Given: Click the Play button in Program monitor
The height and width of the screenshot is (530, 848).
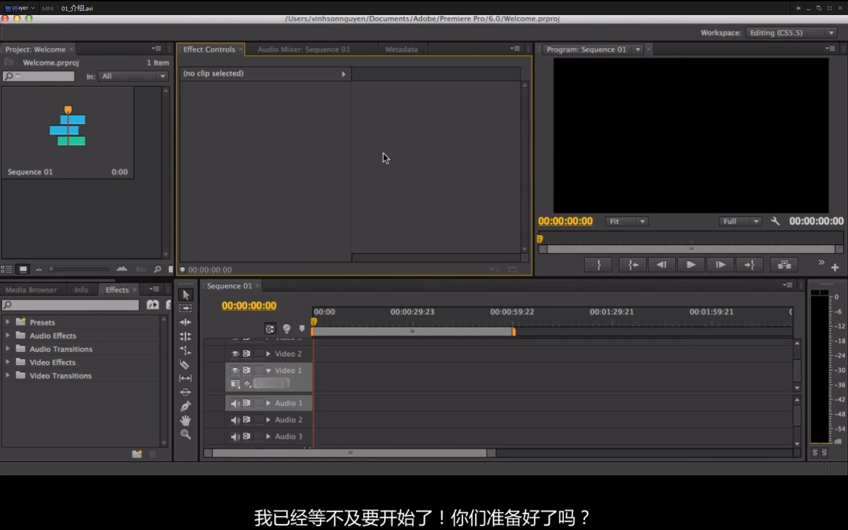Looking at the screenshot, I should point(691,265).
